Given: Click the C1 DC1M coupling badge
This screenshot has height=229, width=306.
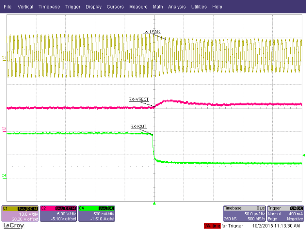Looking at the screenshot, I should [32, 209].
